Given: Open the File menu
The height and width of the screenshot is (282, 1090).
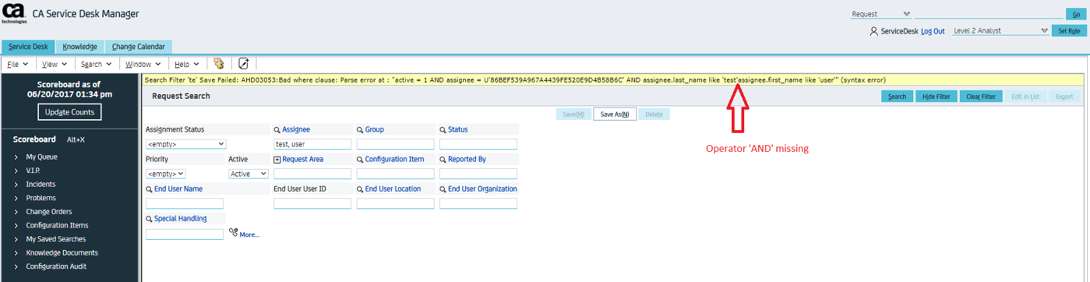Looking at the screenshot, I should 18,64.
